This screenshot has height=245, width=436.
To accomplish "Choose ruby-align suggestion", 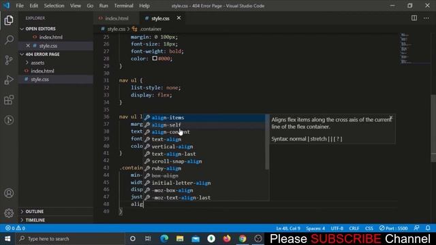I will (x=204, y=168).
